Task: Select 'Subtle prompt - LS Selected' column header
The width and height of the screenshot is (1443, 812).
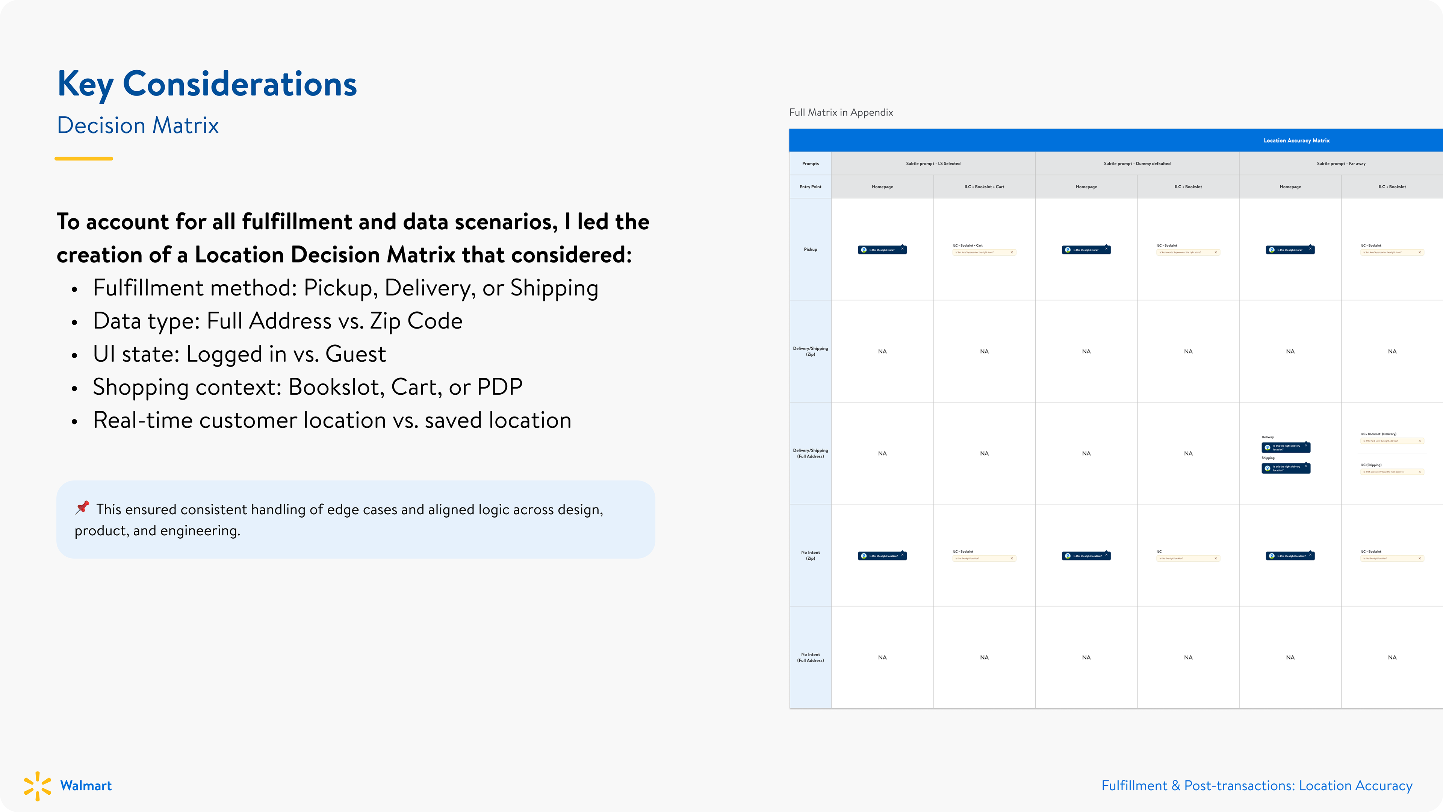Action: pyautogui.click(x=933, y=164)
